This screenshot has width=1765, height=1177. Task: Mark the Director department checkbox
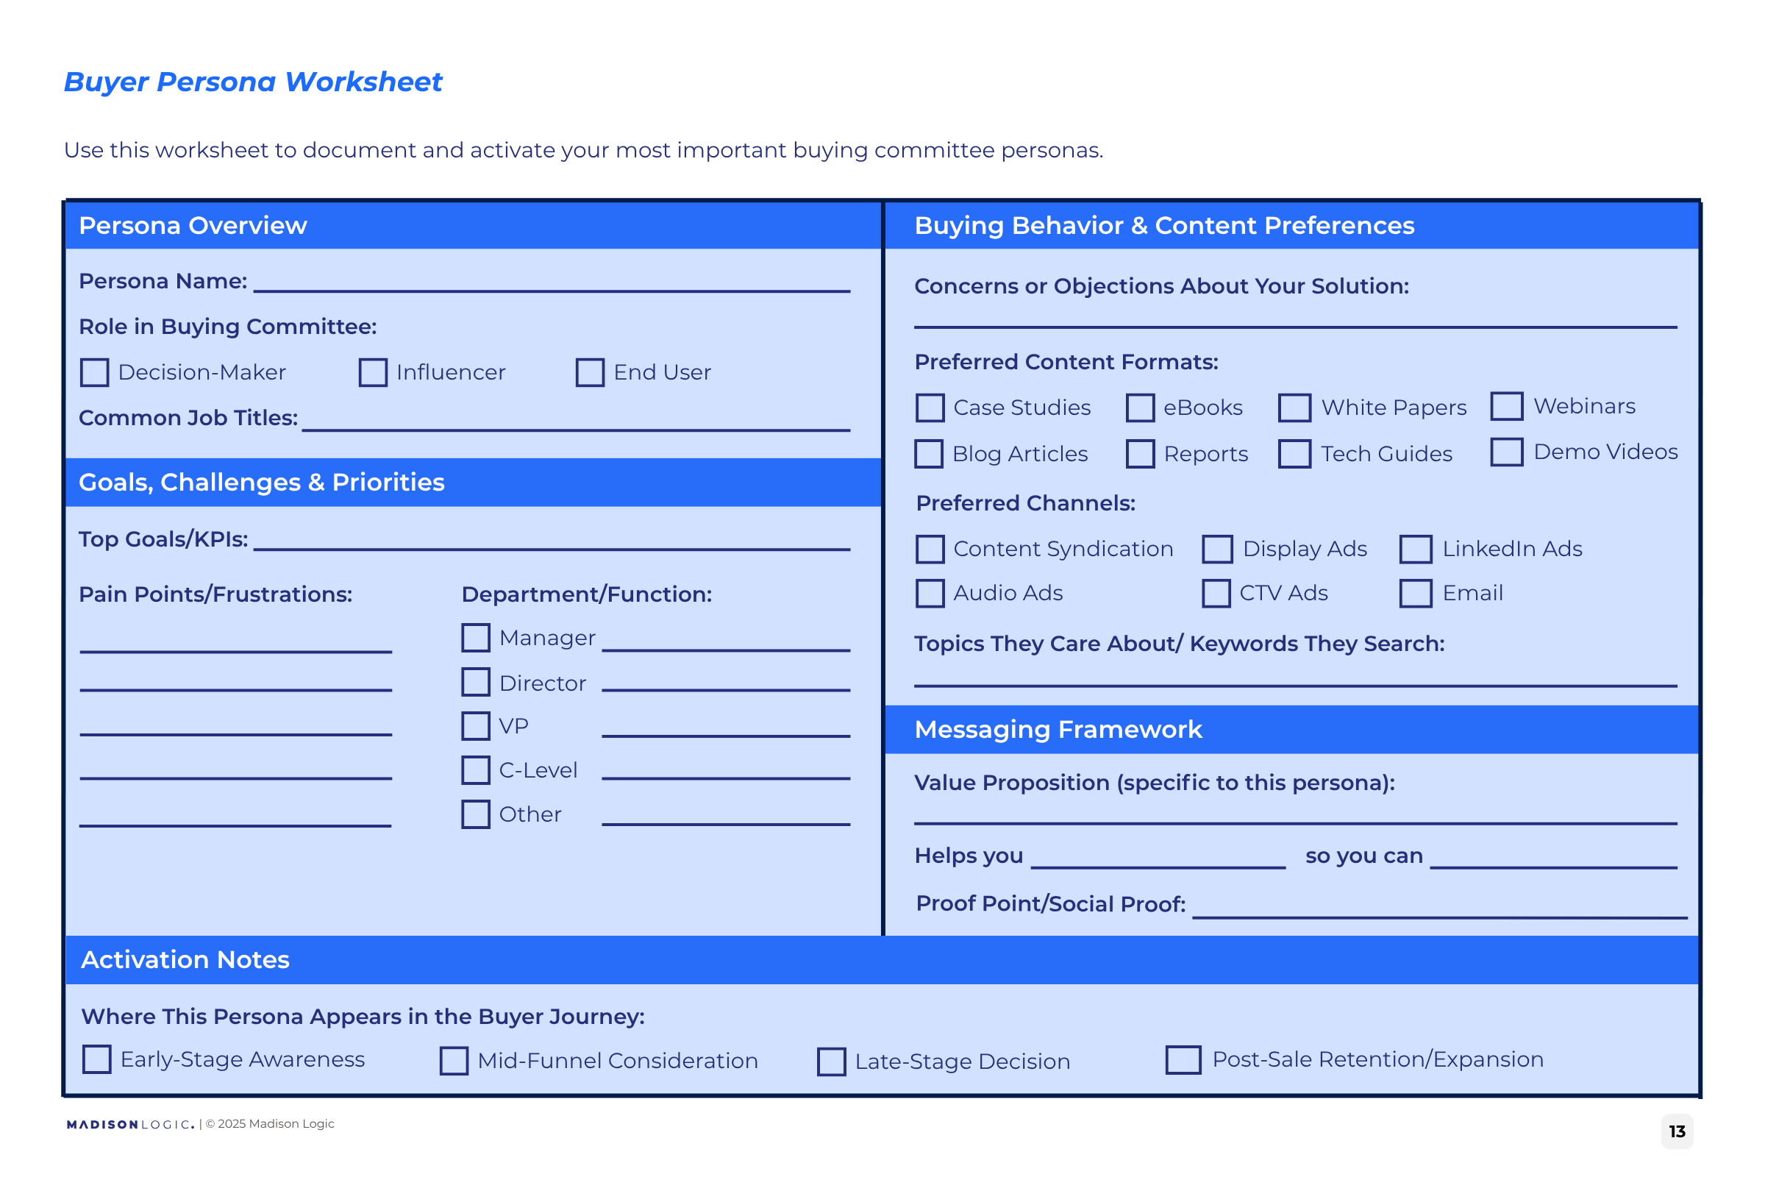point(476,683)
